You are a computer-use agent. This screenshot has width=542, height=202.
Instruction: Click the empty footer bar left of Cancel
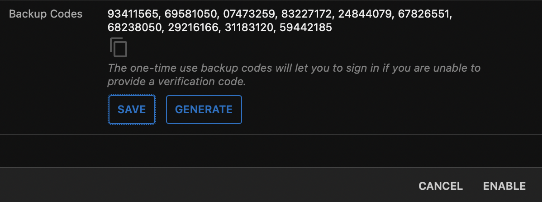pos(204,186)
